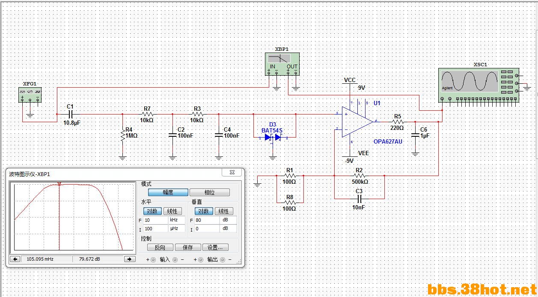The width and height of the screenshot is (538, 297).
Task: Click the 500kΩ value label of R2
Action: coord(360,182)
